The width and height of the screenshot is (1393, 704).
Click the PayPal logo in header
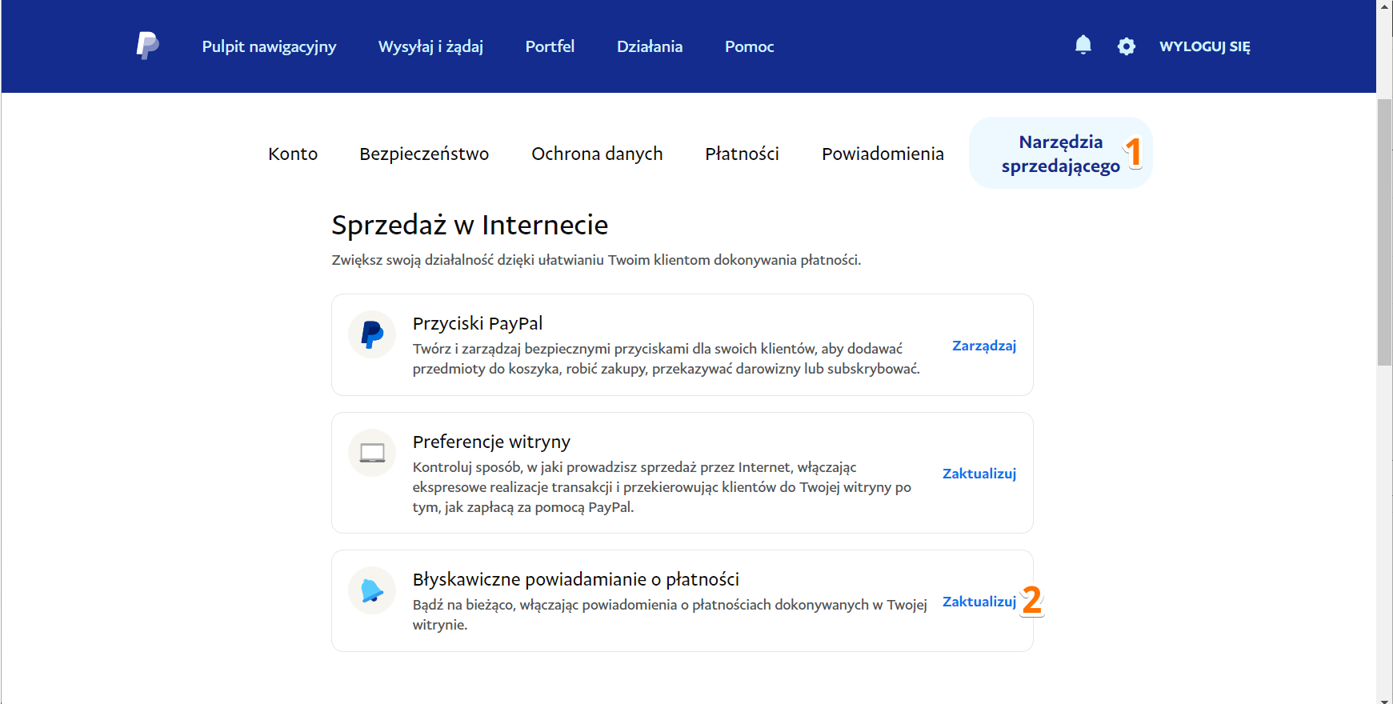pos(147,46)
